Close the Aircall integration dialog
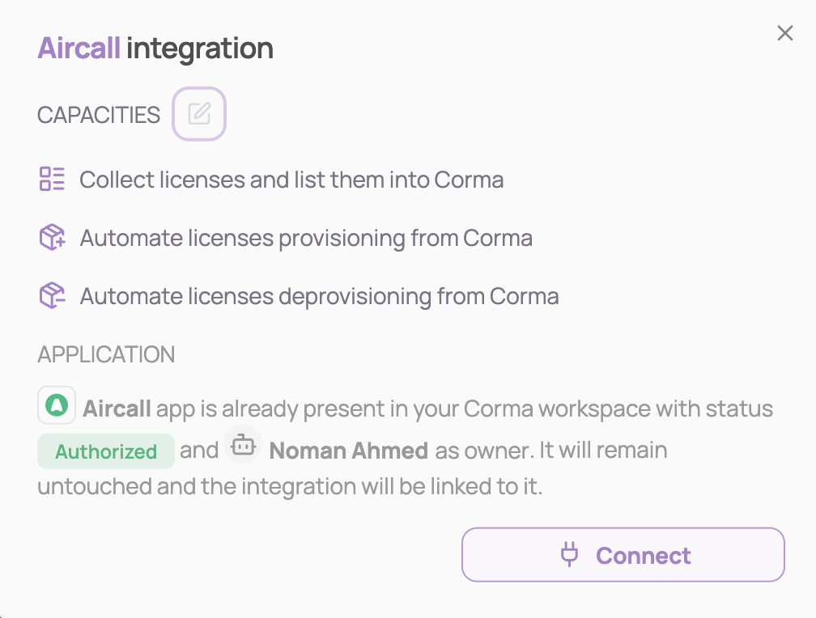This screenshot has width=816, height=618. [x=784, y=33]
